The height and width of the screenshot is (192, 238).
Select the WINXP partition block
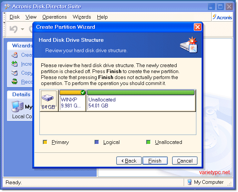pos(72,101)
